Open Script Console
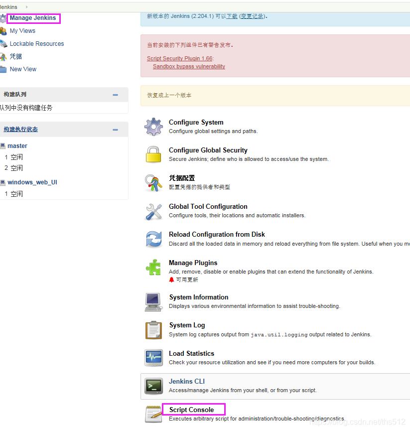410x431 pixels. point(191,410)
